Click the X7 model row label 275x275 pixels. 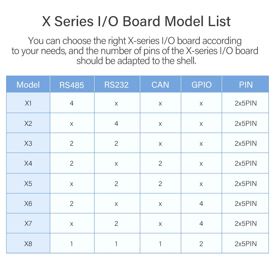pos(28,223)
